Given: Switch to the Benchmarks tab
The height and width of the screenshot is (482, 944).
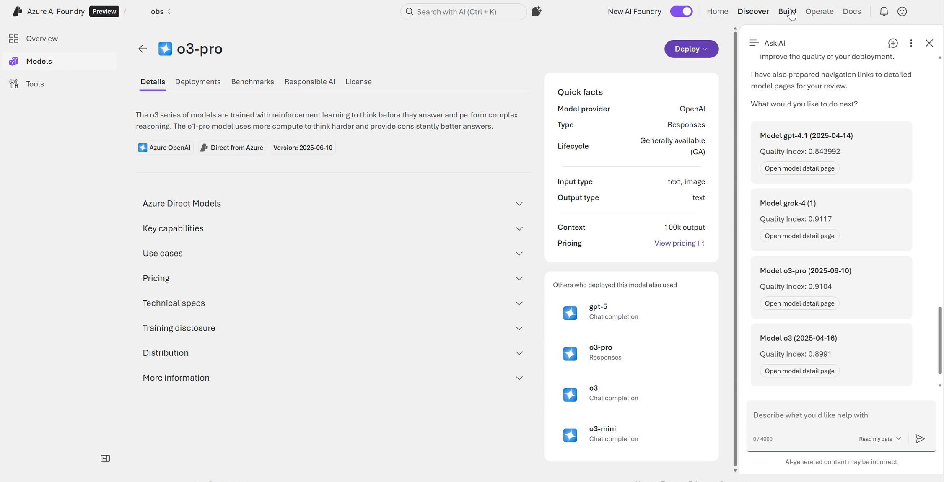Looking at the screenshot, I should (252, 82).
